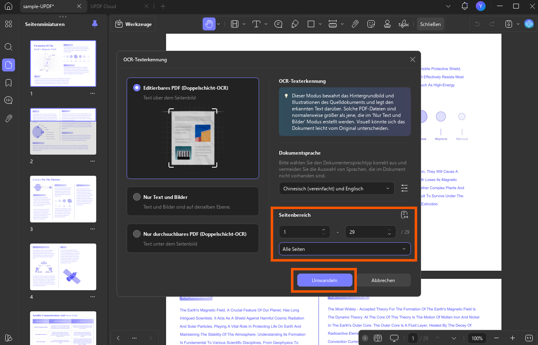
Task: Expand the highlight tool dropdown arrow
Action: (x=244, y=24)
